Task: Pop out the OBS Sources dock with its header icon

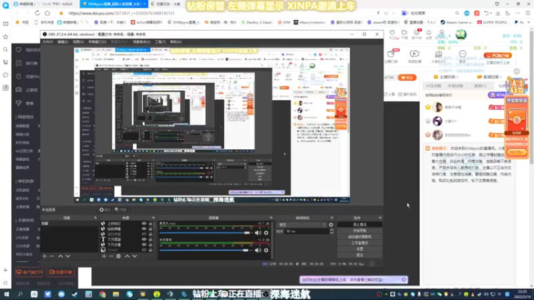Action: 154,218
